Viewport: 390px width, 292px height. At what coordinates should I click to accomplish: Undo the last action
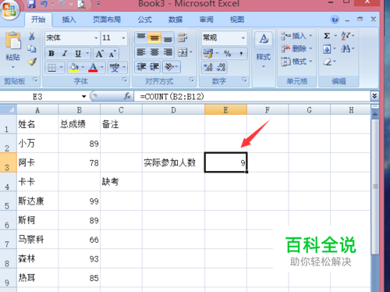click(44, 4)
